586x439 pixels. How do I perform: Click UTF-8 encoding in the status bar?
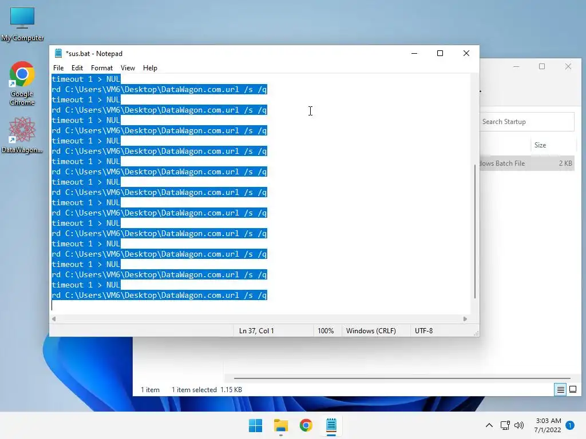point(424,331)
